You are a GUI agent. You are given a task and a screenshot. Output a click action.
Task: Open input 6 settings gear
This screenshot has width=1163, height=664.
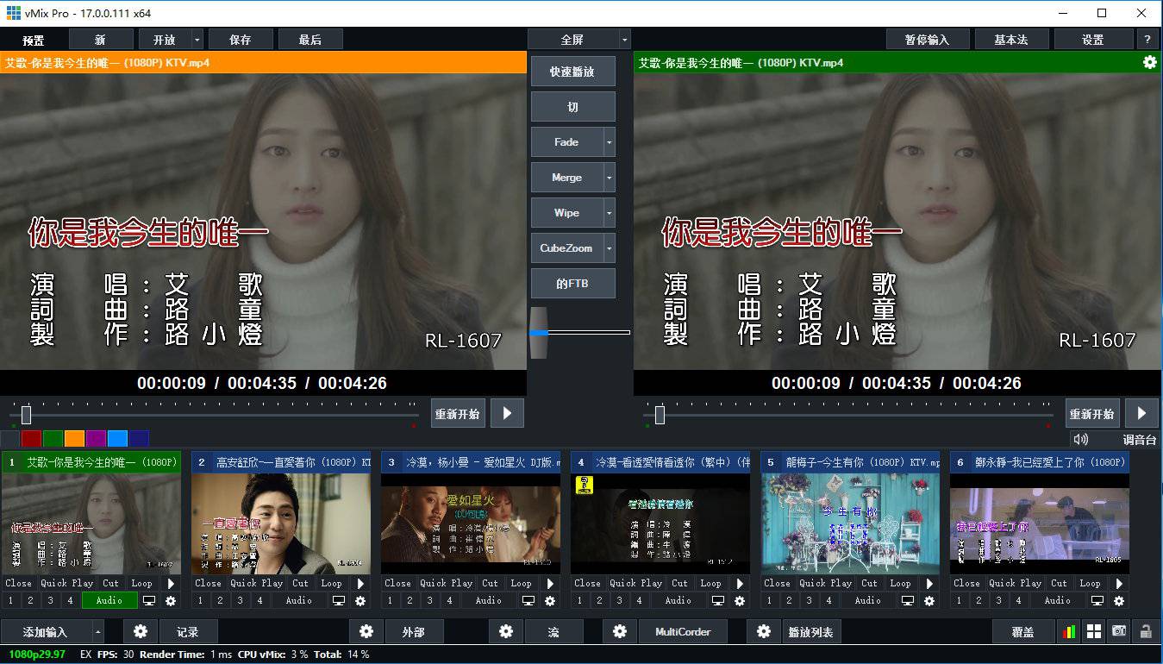[1118, 600]
